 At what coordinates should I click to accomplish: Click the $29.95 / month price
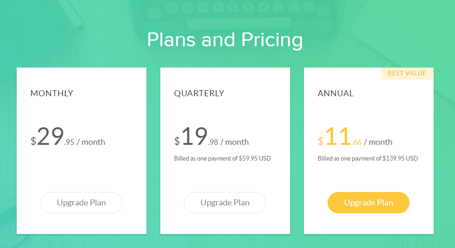(68, 138)
